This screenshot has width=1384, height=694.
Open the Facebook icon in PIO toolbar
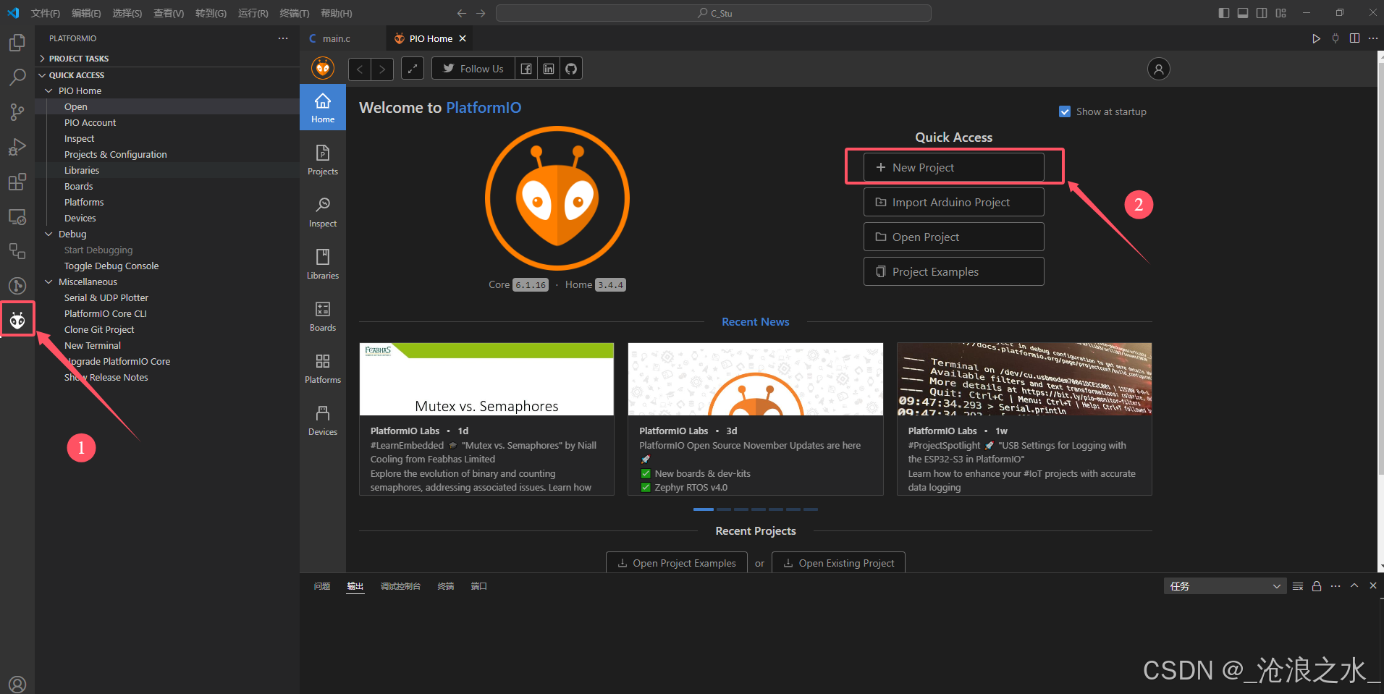coord(526,69)
